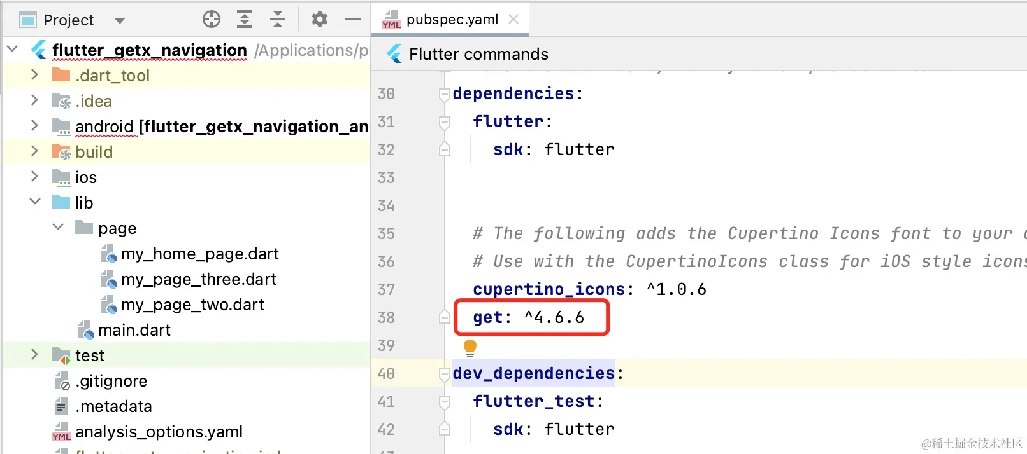Expand the .dart_tool folder
1027x454 pixels.
coord(35,75)
